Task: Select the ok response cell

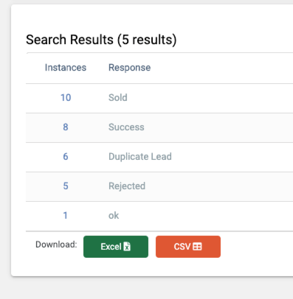Action: (114, 216)
